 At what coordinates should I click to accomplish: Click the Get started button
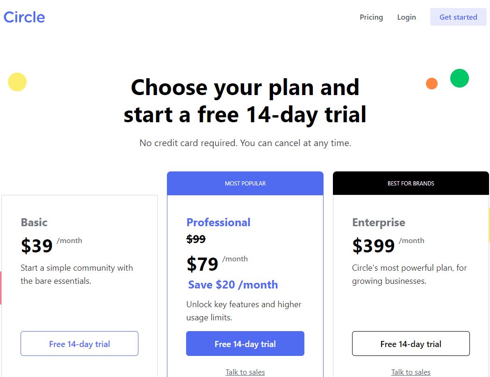click(458, 17)
